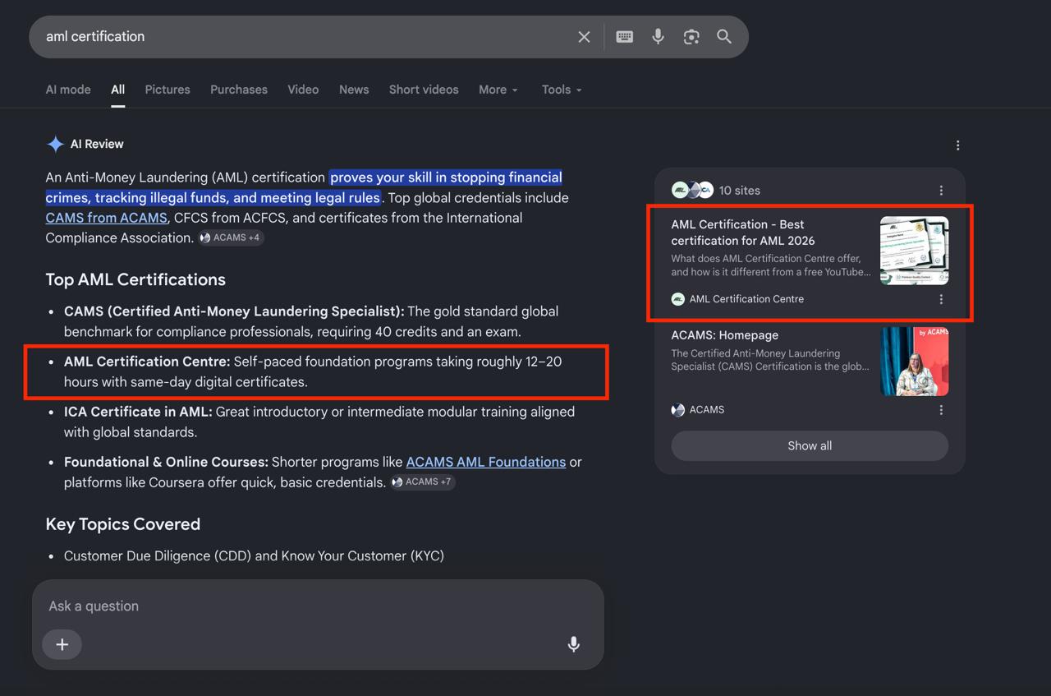This screenshot has height=696, width=1051.
Task: Switch to AI mode tab
Action: [x=68, y=90]
